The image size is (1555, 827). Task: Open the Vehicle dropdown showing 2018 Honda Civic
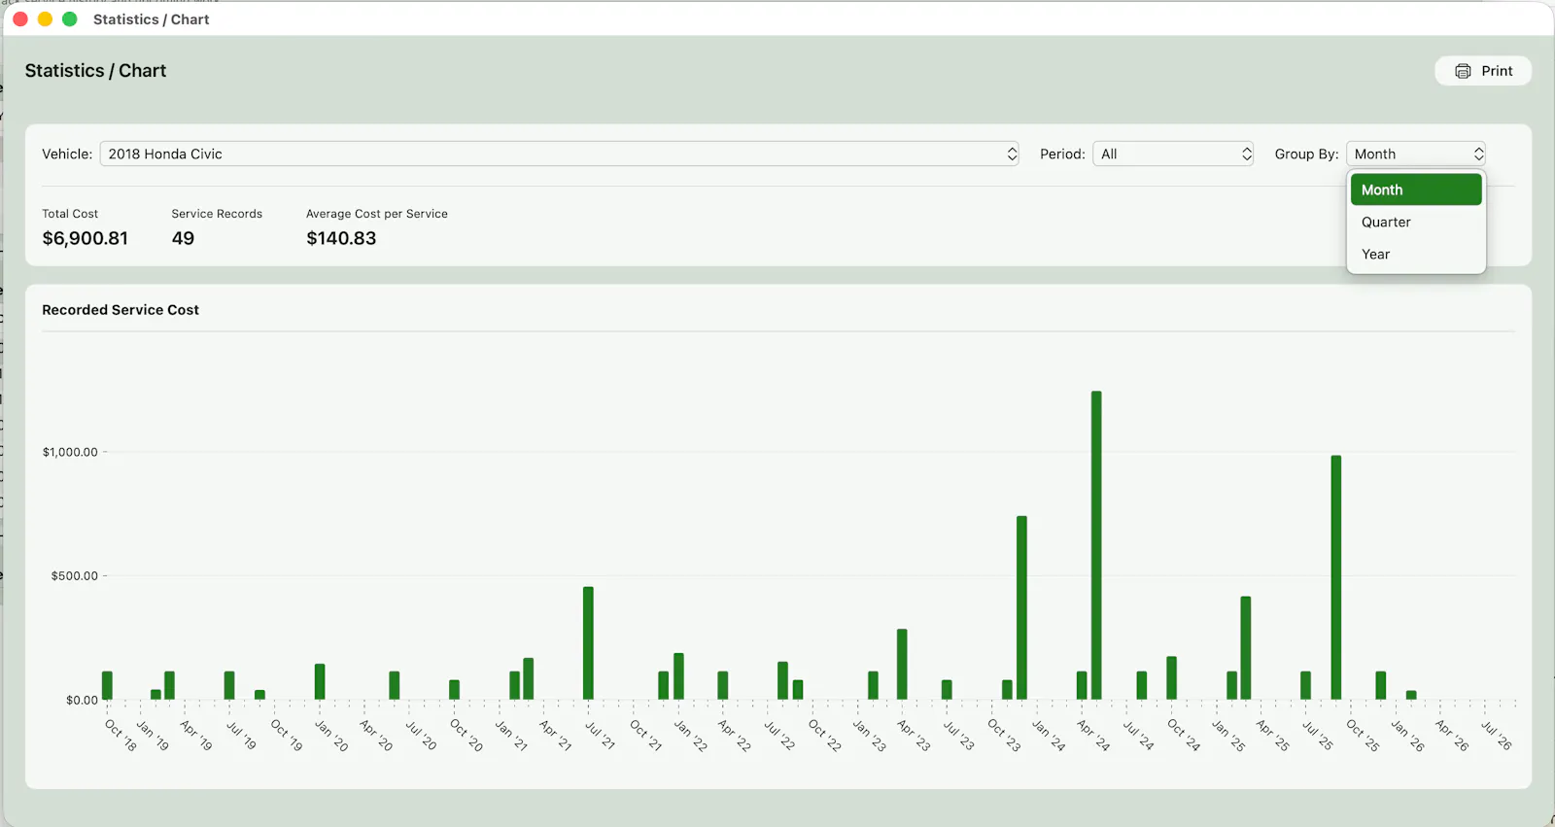[559, 154]
